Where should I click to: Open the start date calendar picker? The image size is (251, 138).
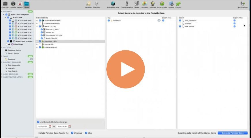[50, 127]
